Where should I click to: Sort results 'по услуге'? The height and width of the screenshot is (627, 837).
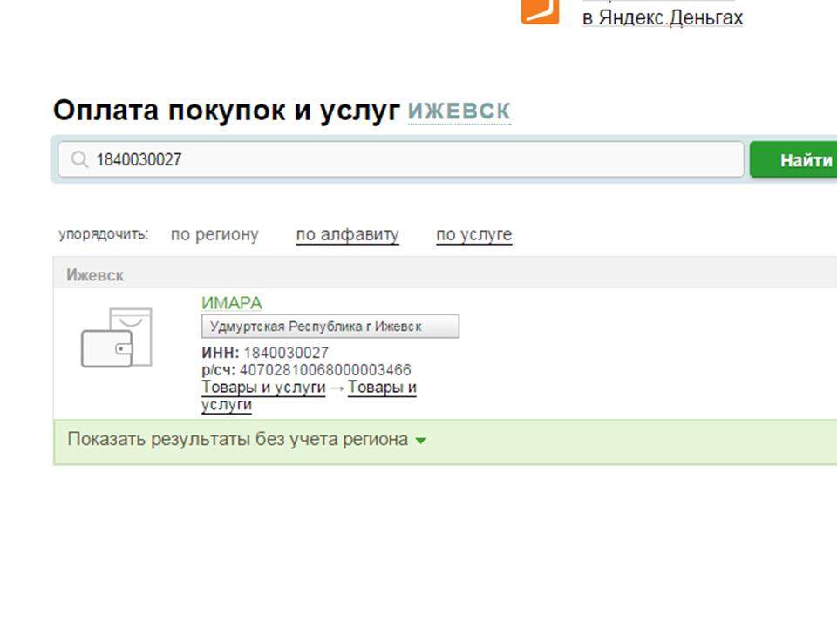pyautogui.click(x=474, y=234)
